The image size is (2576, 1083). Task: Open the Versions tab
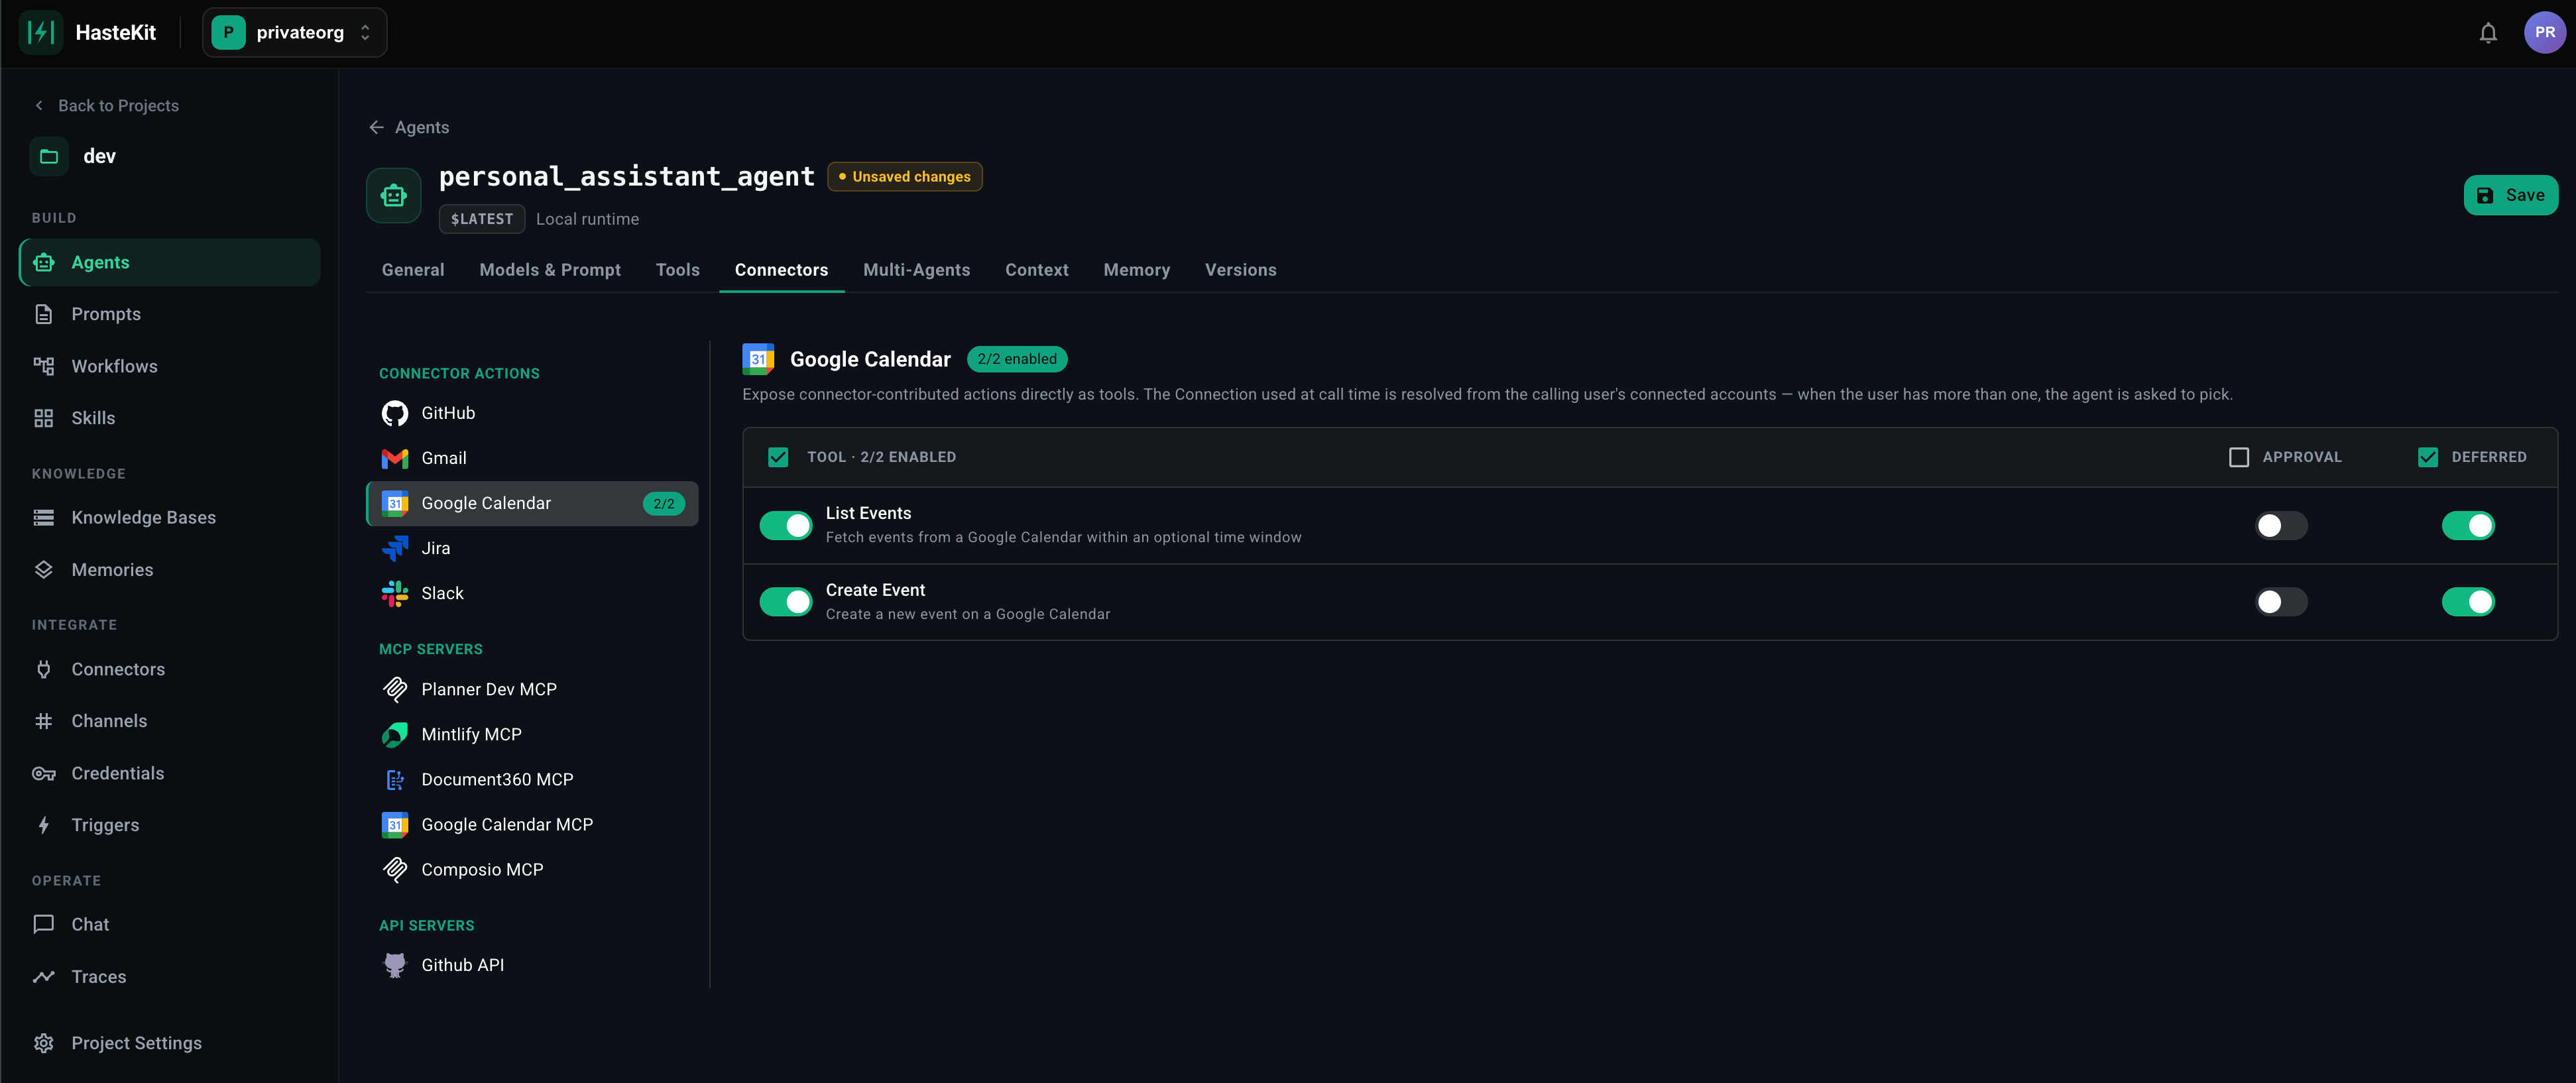click(1240, 270)
